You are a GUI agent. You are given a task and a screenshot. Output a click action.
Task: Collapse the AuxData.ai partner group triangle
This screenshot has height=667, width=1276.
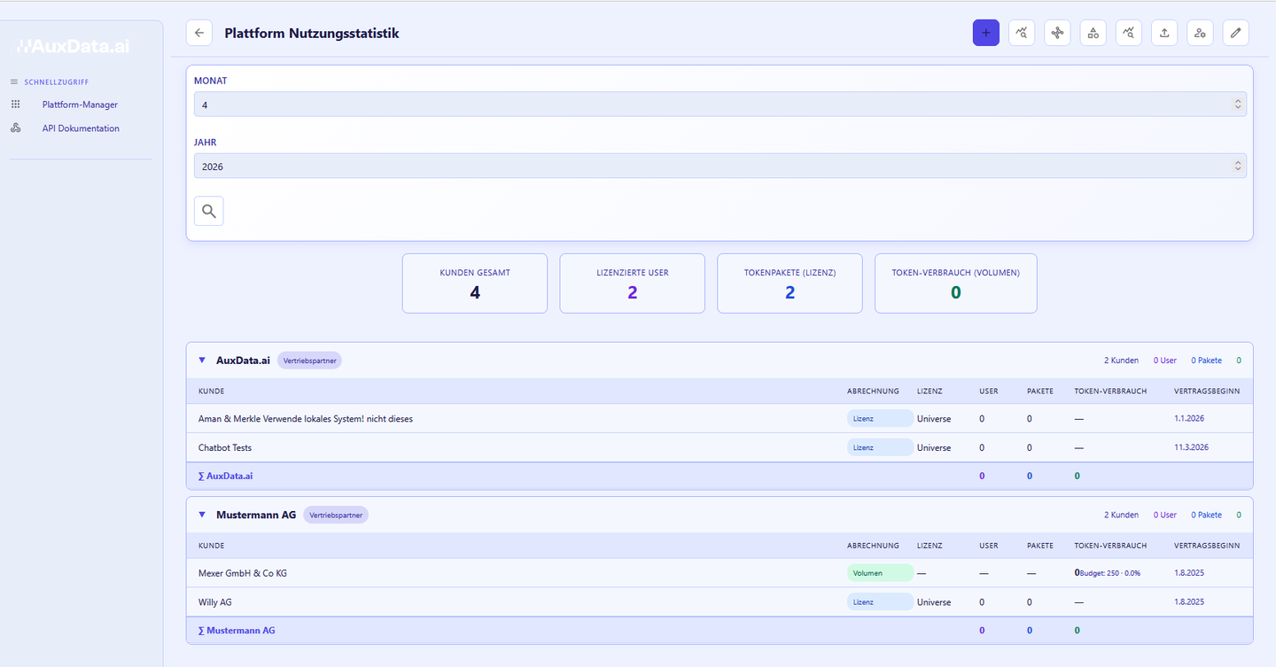point(202,361)
